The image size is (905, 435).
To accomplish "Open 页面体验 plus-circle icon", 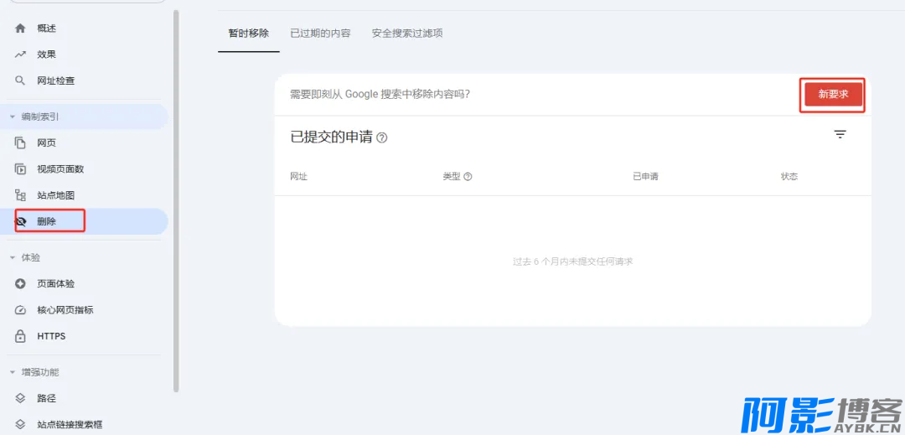I will [x=21, y=284].
